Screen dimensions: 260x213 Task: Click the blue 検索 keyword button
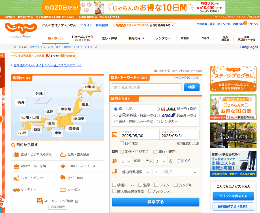(192, 87)
